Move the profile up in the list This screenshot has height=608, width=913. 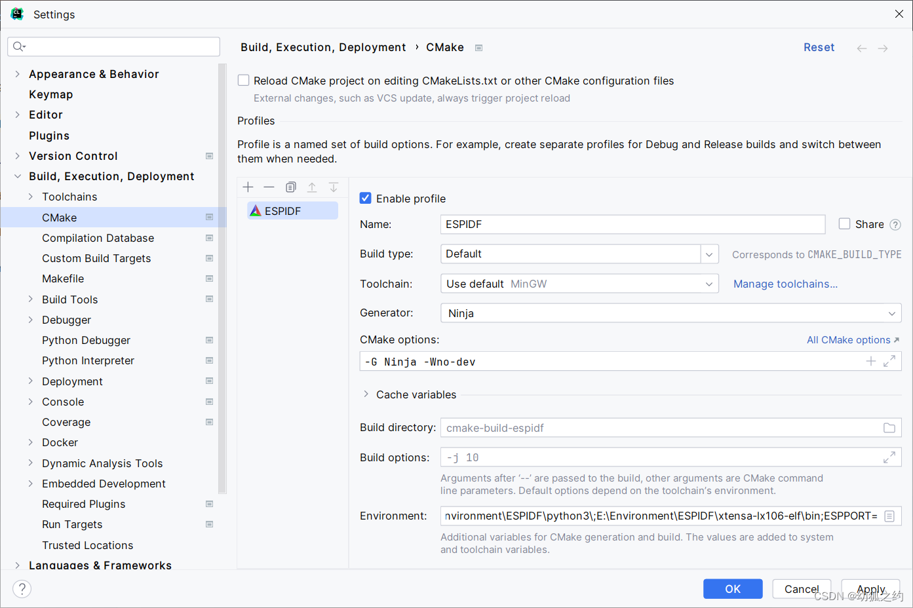click(312, 187)
